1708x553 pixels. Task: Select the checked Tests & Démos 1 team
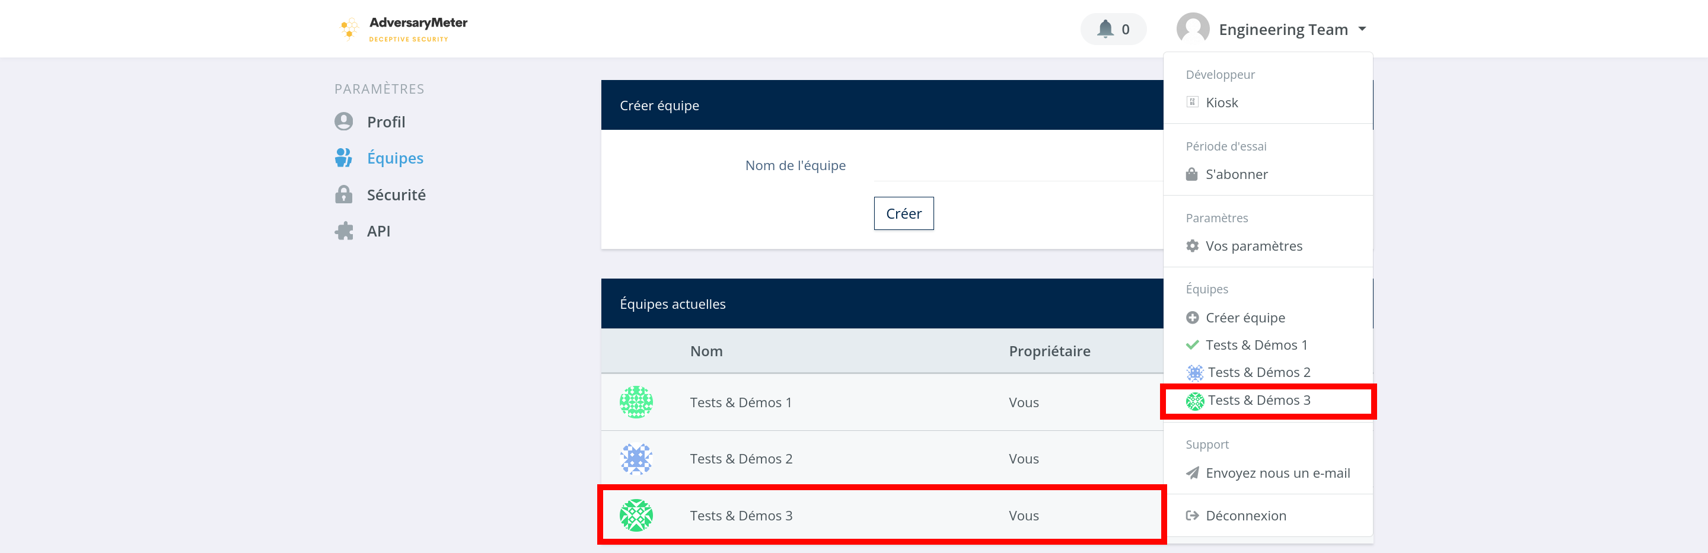[1256, 345]
